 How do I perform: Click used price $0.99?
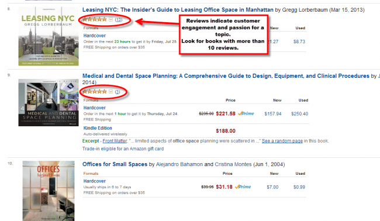[x=299, y=187]
